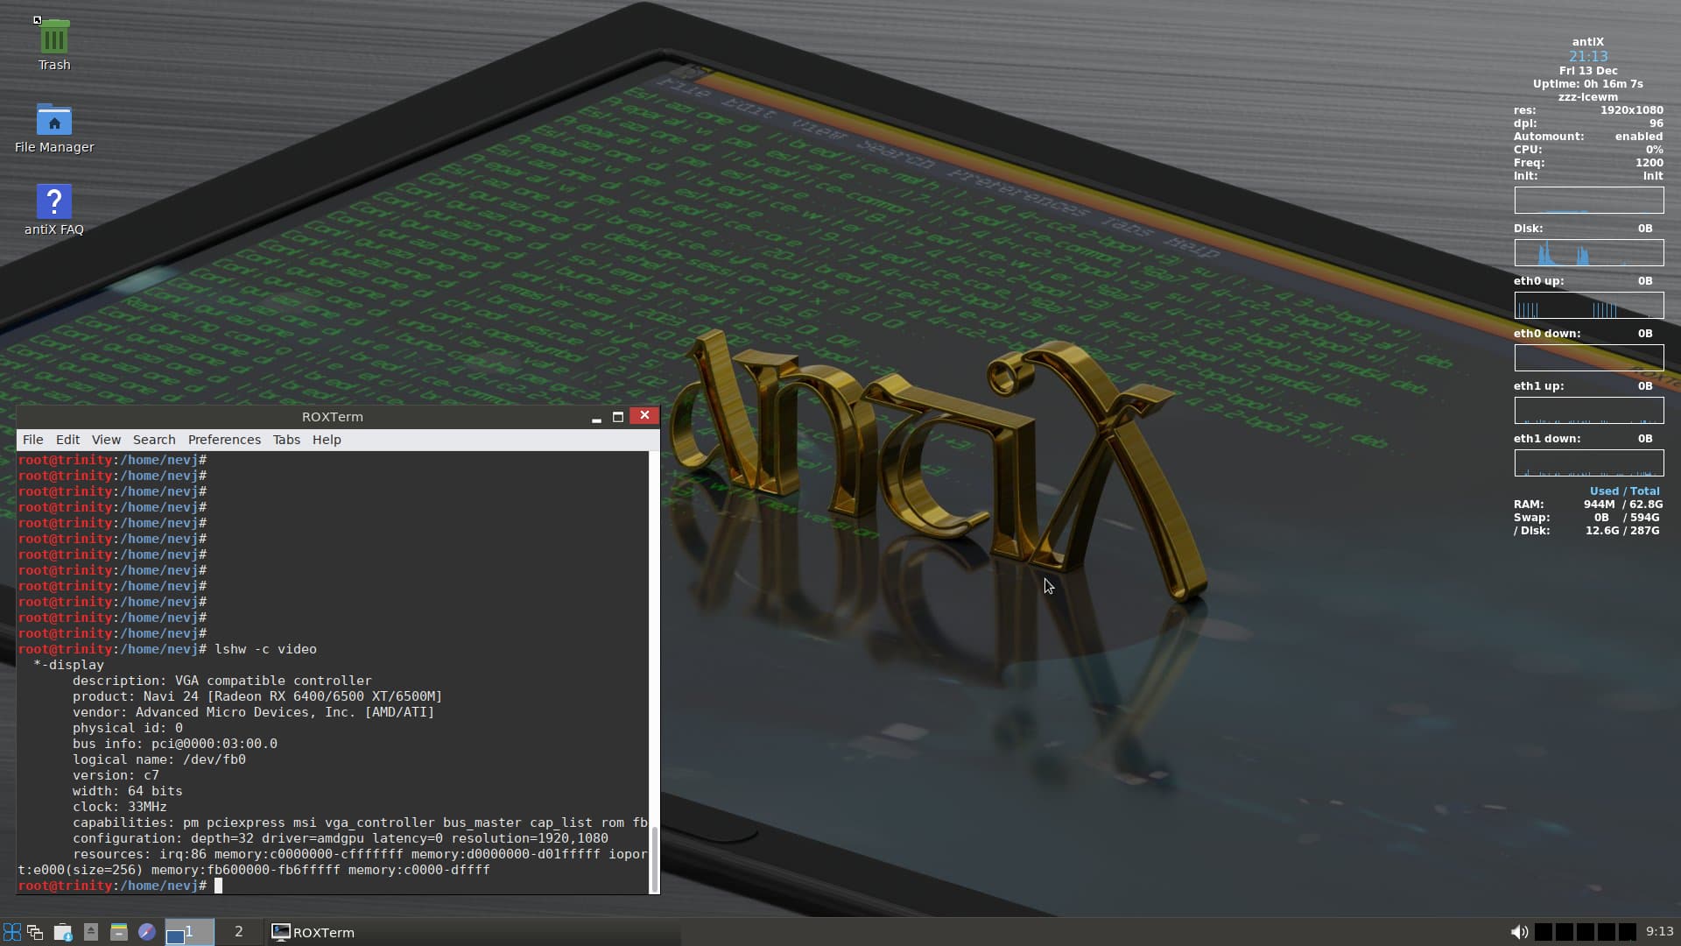Open the antiX FAQ desktop icon
Screen dimensions: 1681x946
pos(53,202)
